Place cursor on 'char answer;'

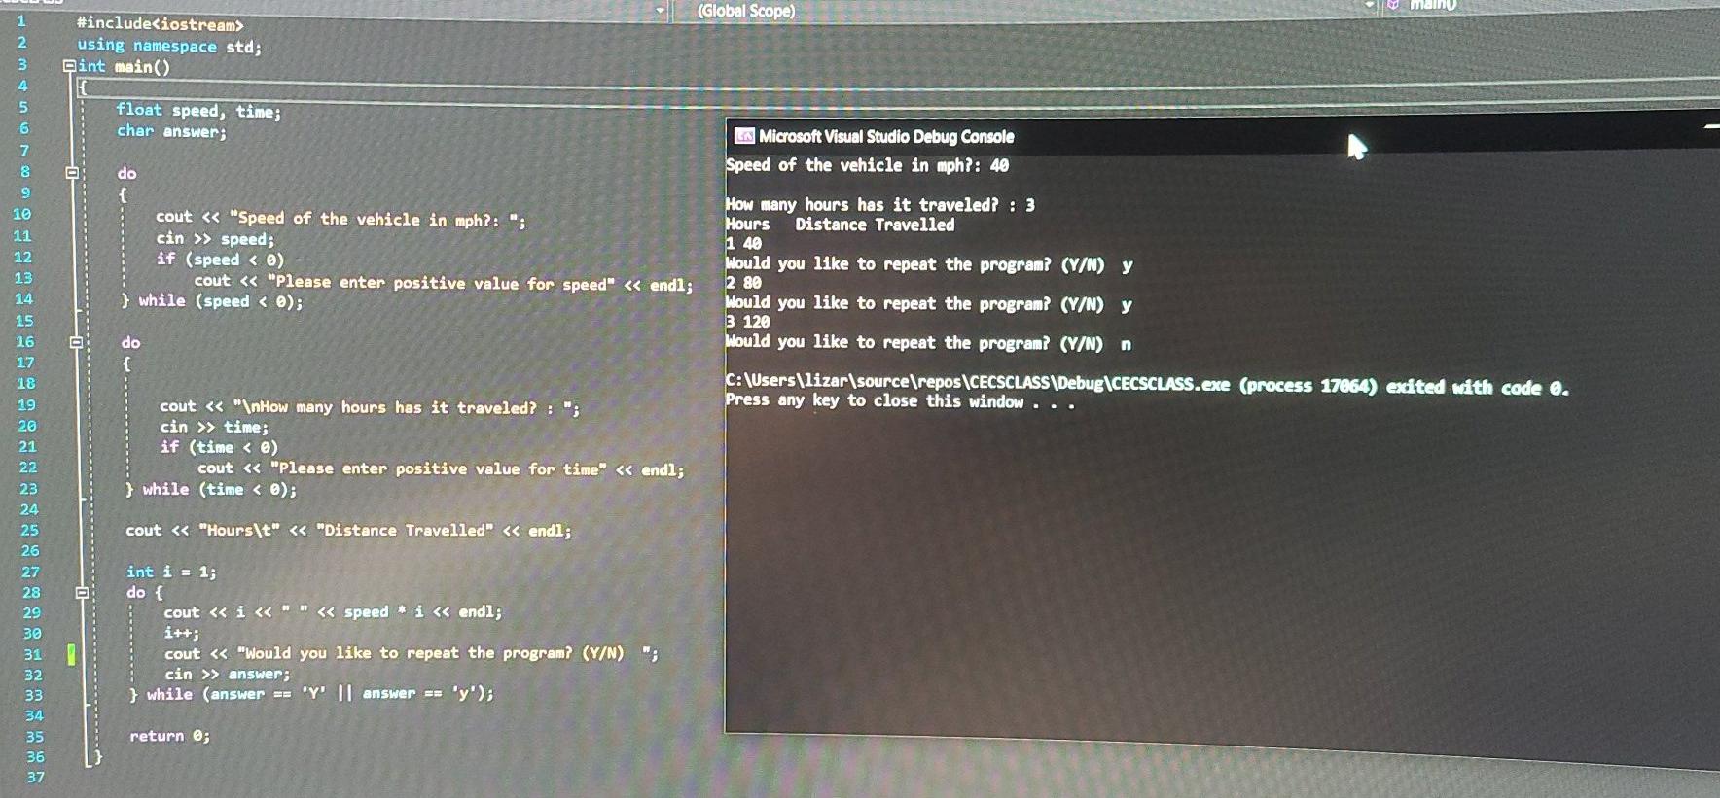[171, 131]
